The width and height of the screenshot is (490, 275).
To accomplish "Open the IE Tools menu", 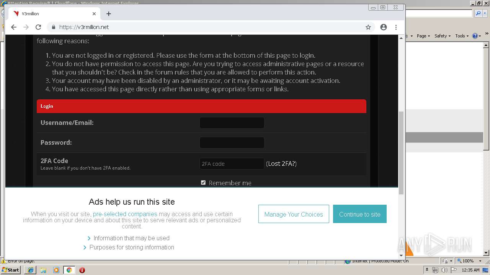I will tap(462, 36).
